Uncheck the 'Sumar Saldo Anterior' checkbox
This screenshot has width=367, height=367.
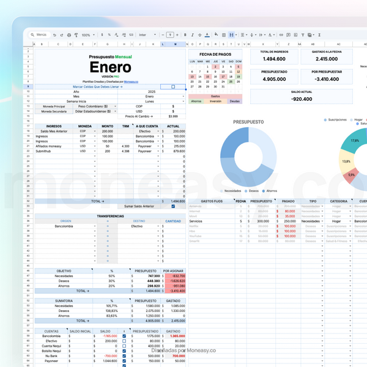(173, 206)
